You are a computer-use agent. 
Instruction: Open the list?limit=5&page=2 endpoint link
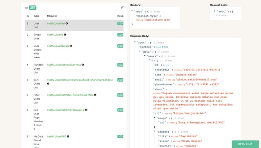click(x=66, y=110)
